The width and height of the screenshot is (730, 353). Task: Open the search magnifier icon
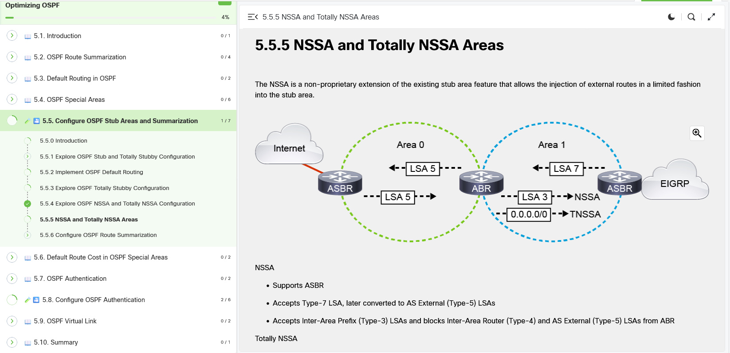pos(691,17)
